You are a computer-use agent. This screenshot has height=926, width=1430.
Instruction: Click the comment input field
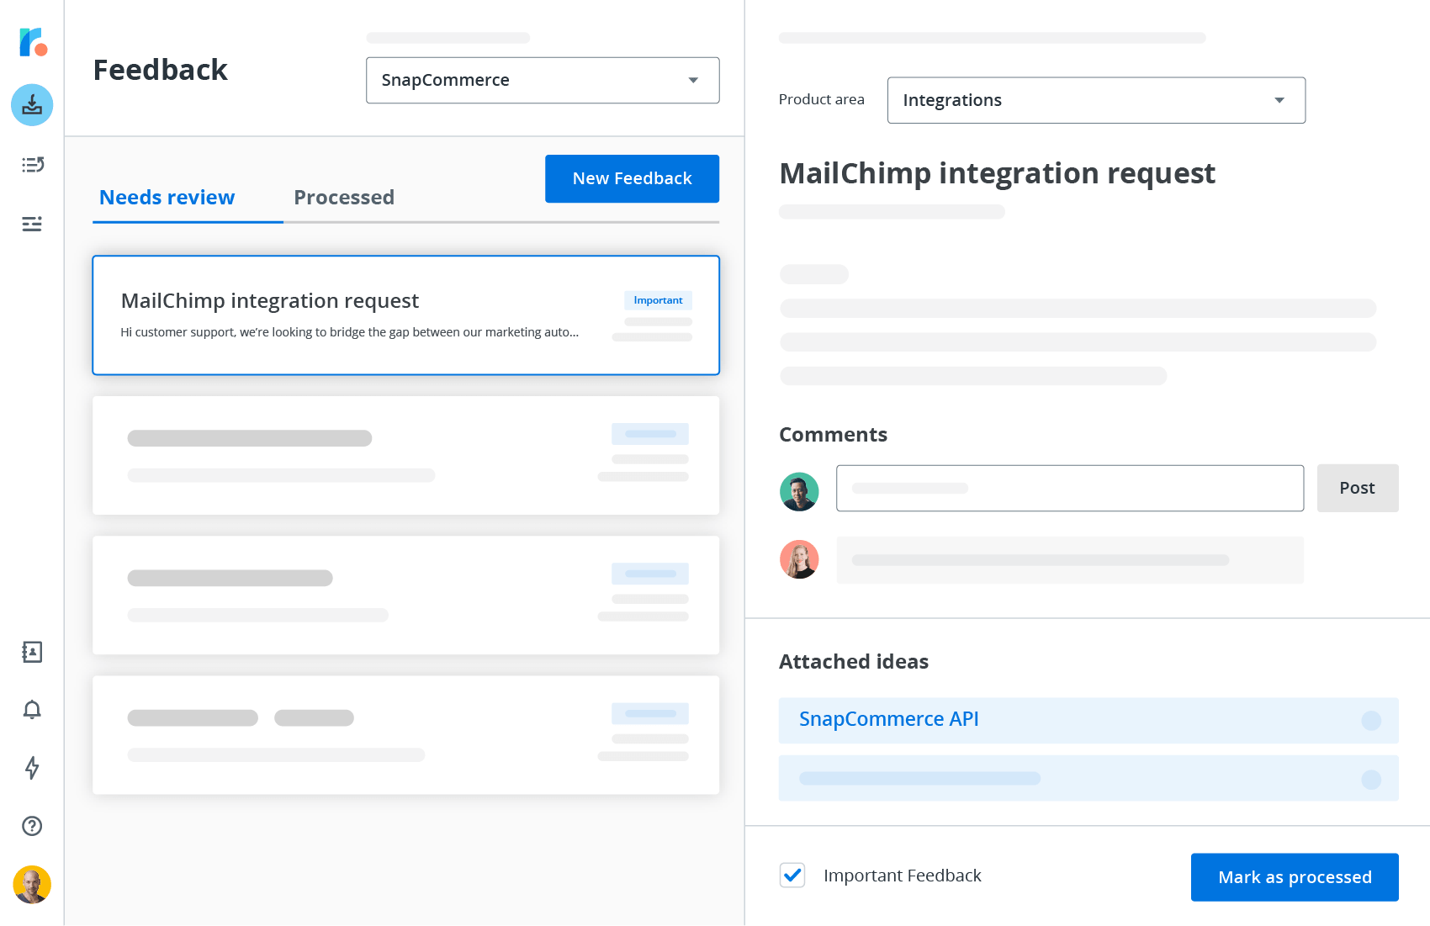(1070, 488)
